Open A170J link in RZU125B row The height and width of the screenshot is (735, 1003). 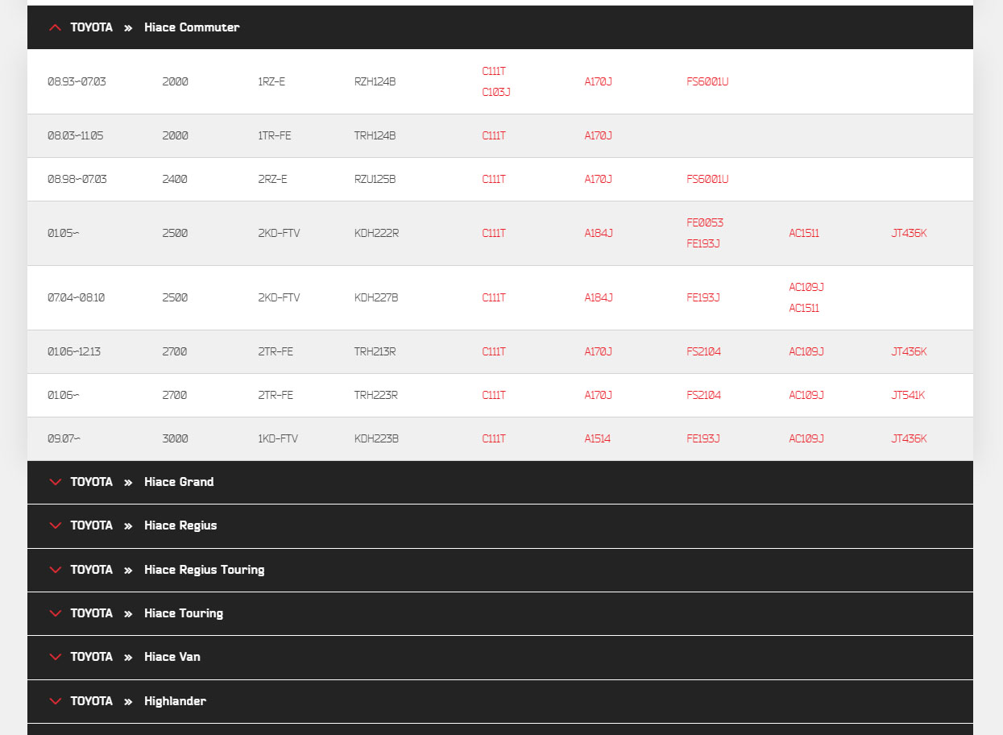pos(599,179)
